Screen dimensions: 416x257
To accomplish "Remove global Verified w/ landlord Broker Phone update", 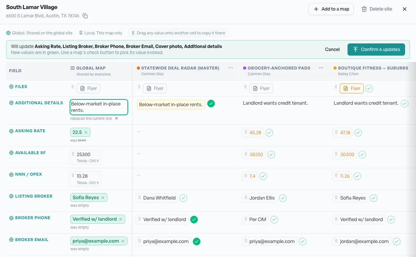I will click(121, 219).
